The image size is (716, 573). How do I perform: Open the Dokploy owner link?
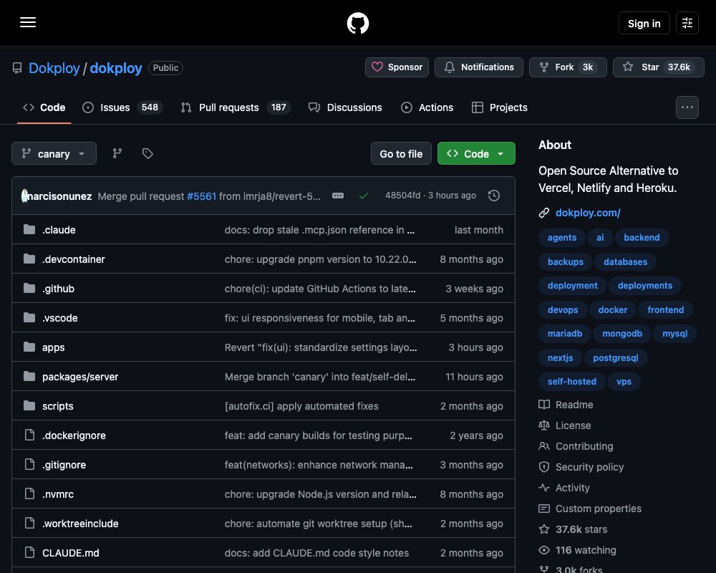(x=54, y=67)
